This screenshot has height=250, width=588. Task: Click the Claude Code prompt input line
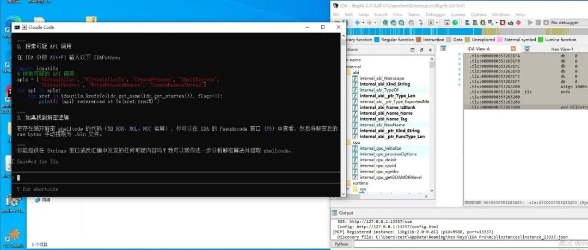pos(176,178)
